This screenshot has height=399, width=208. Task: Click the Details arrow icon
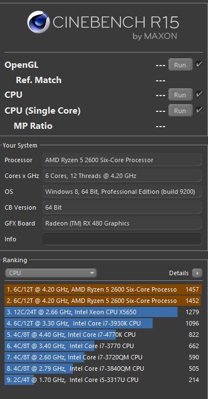click(197, 273)
